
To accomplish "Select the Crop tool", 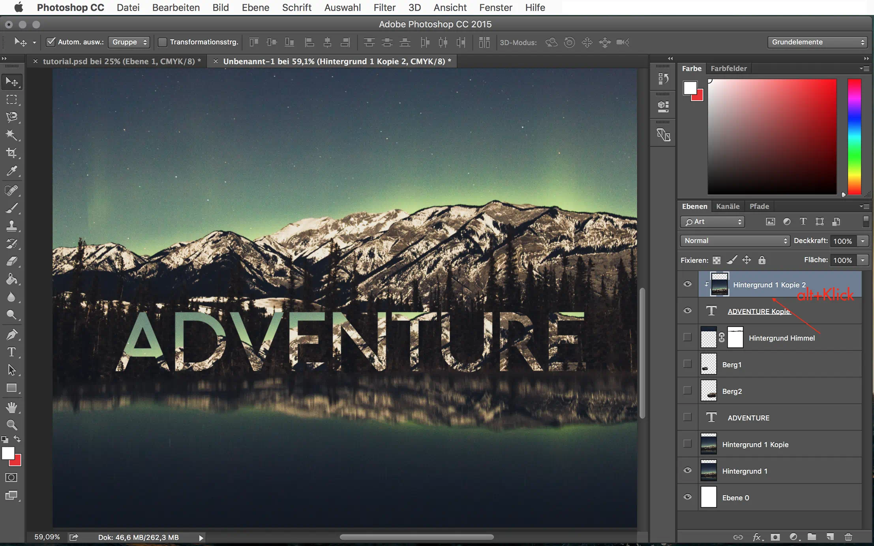I will click(11, 153).
